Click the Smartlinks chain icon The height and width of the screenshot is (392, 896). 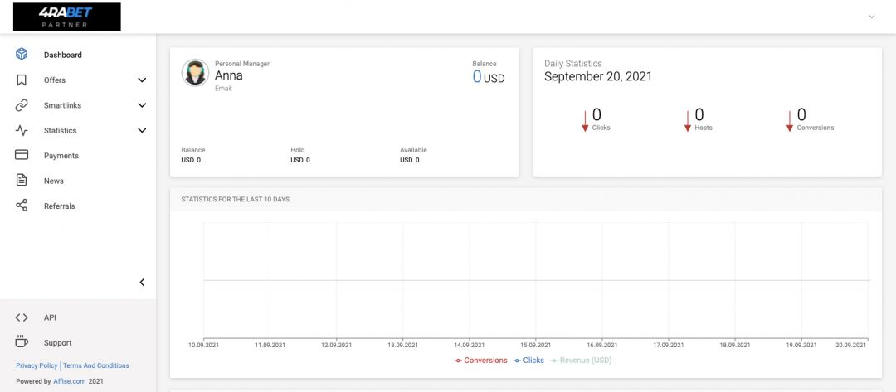coord(22,105)
